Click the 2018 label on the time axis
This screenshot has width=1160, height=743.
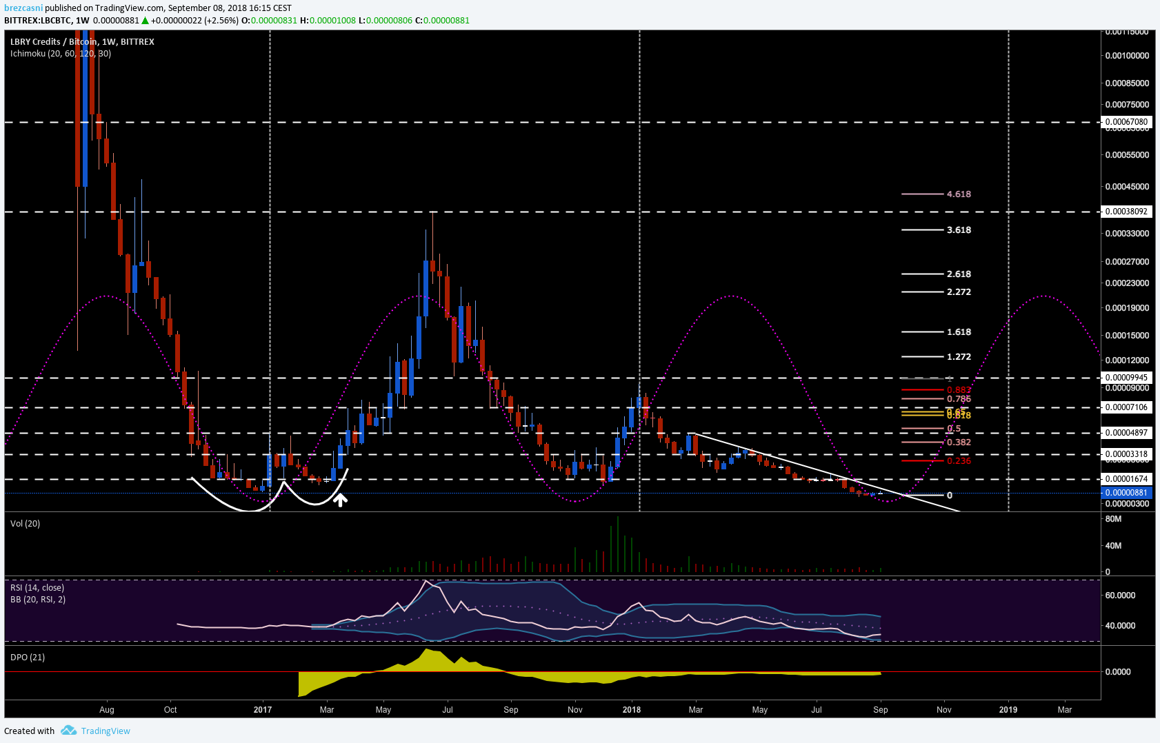(631, 710)
